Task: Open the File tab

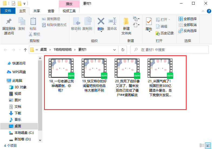Action: pos(8,11)
